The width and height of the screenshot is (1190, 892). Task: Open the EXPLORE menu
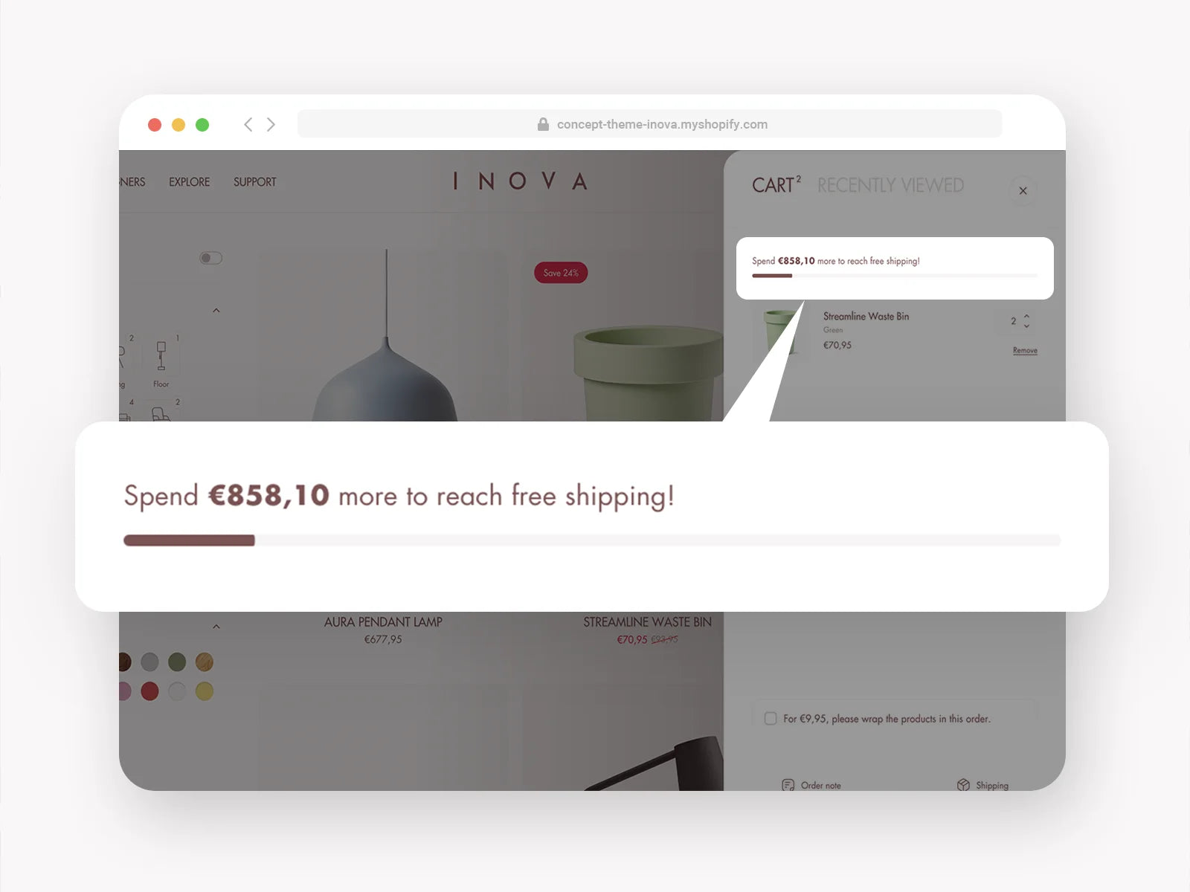pyautogui.click(x=189, y=182)
